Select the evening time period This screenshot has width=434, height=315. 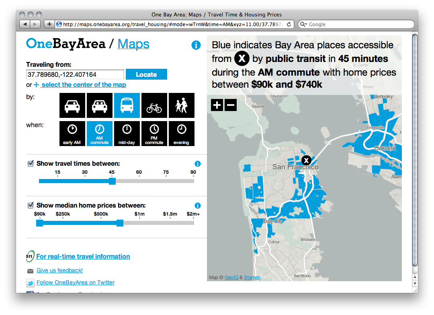point(182,133)
